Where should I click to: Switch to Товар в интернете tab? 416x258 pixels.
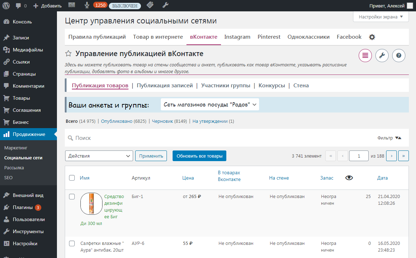click(x=158, y=37)
